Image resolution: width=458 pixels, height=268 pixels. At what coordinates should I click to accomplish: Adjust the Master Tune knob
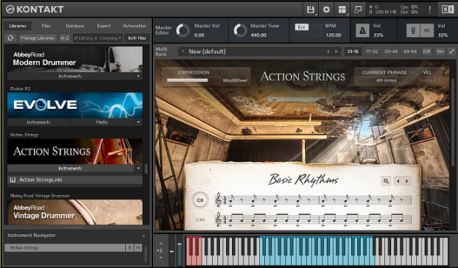tap(240, 30)
